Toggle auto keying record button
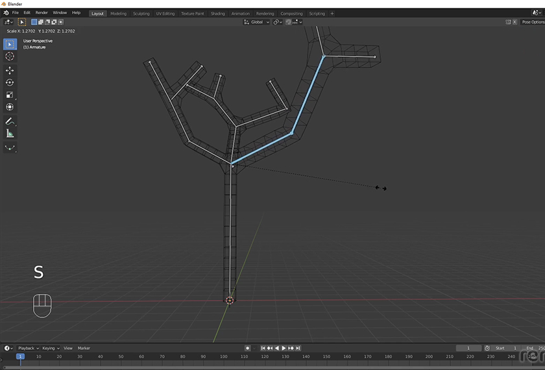 point(247,348)
